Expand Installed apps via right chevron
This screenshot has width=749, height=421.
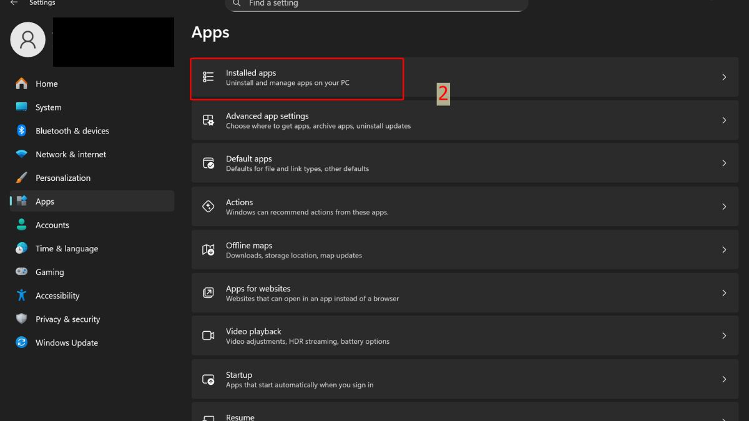(x=724, y=77)
